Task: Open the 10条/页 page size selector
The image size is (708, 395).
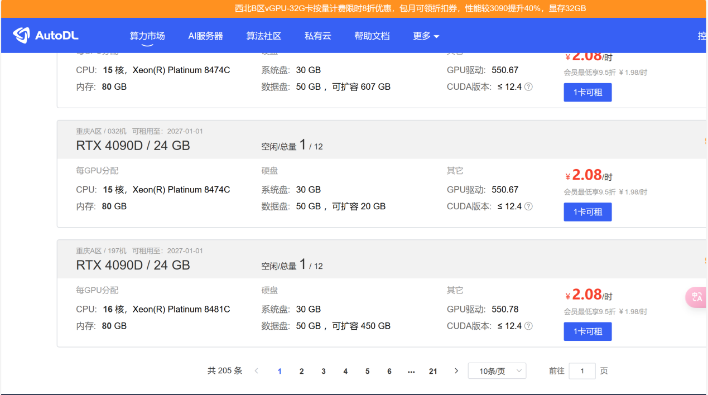Action: coord(497,371)
